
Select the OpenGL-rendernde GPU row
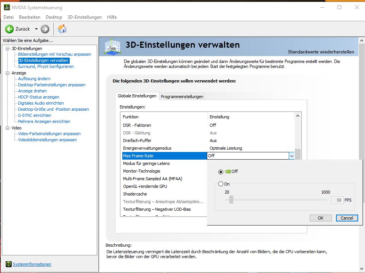point(165,186)
